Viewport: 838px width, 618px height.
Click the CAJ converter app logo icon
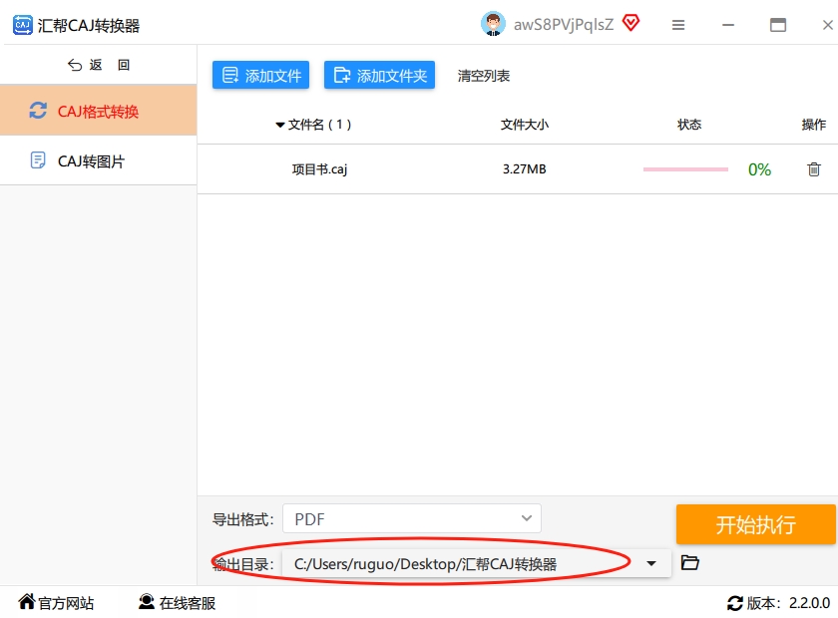22,25
